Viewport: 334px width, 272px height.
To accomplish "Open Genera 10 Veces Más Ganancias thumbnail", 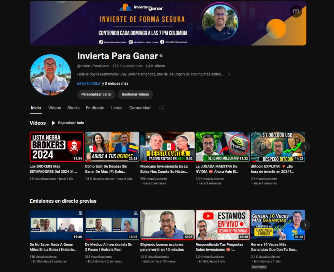I will point(278,225).
